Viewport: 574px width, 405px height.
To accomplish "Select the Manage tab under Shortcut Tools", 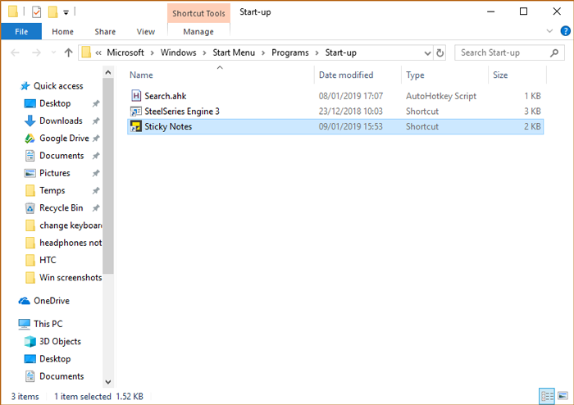I will 198,31.
